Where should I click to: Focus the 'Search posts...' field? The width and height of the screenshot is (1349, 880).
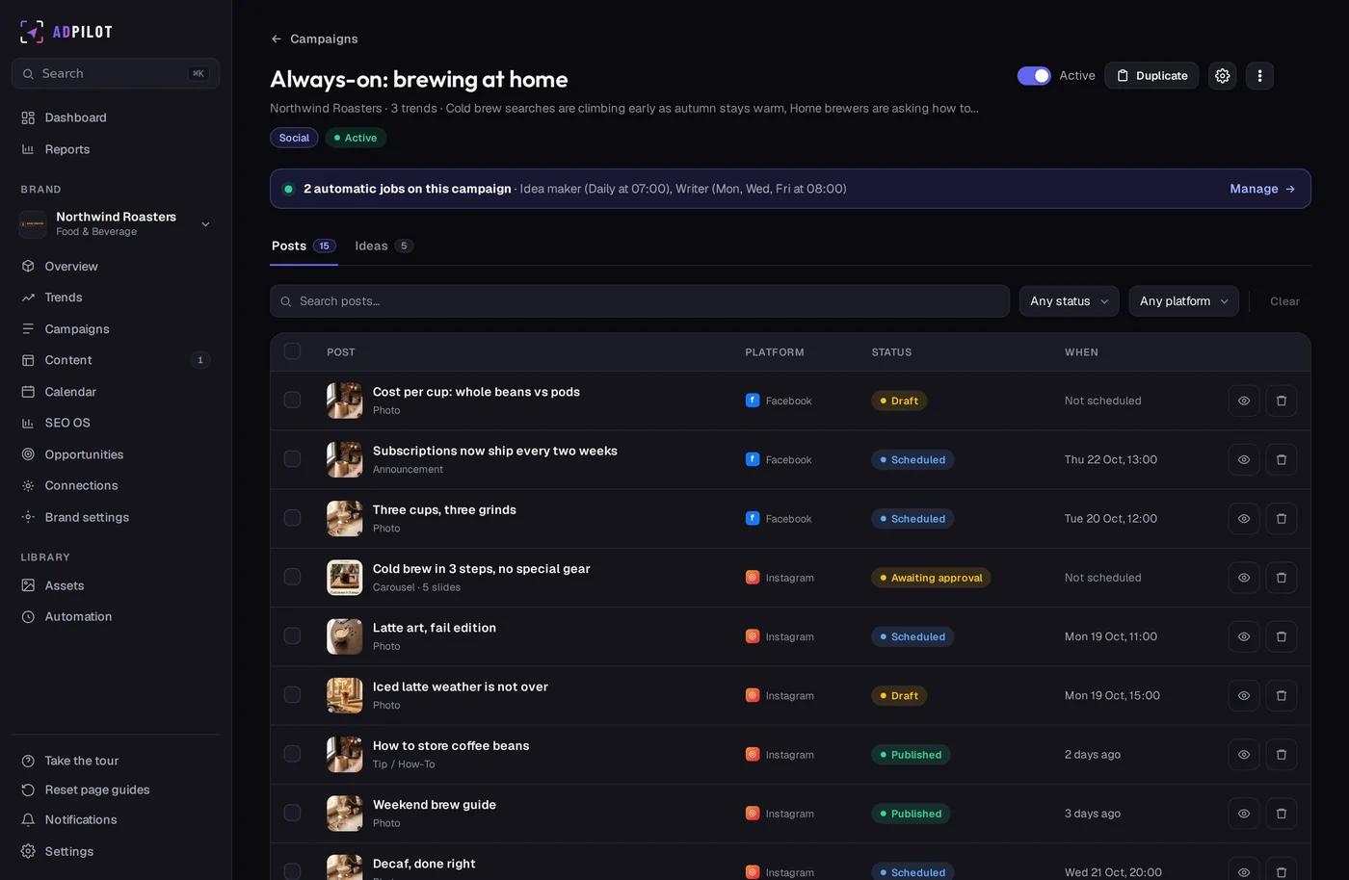tap(639, 301)
